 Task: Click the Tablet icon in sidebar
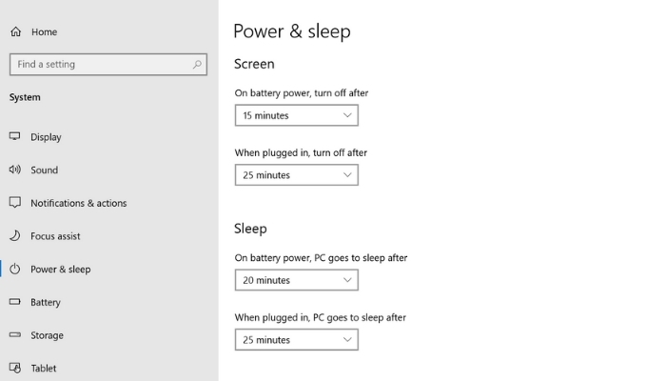click(15, 368)
